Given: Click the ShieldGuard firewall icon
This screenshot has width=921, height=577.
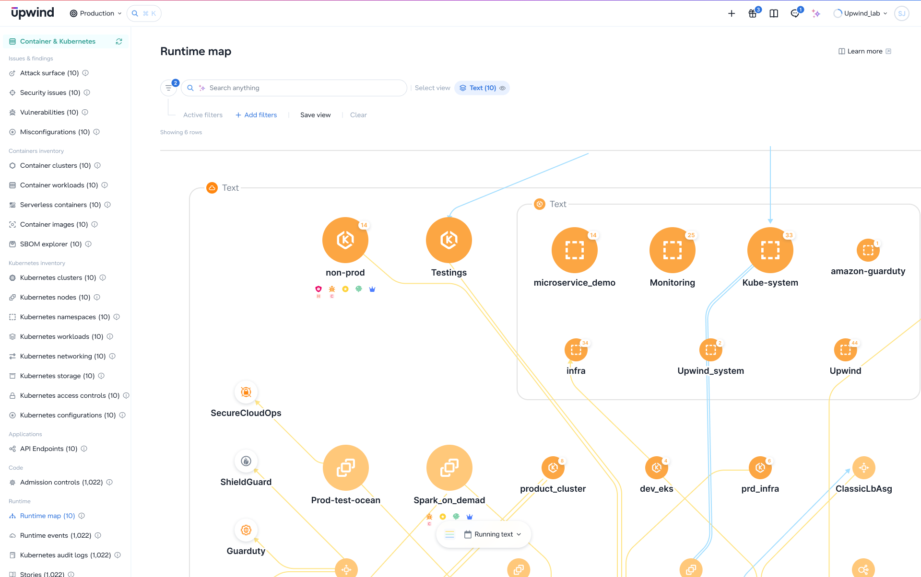Looking at the screenshot, I should coord(246,461).
